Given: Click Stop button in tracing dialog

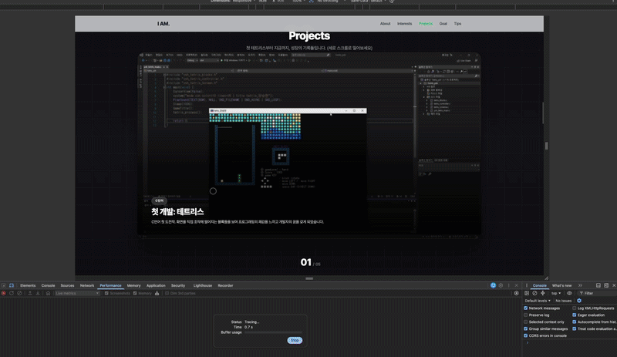Looking at the screenshot, I should (295, 340).
